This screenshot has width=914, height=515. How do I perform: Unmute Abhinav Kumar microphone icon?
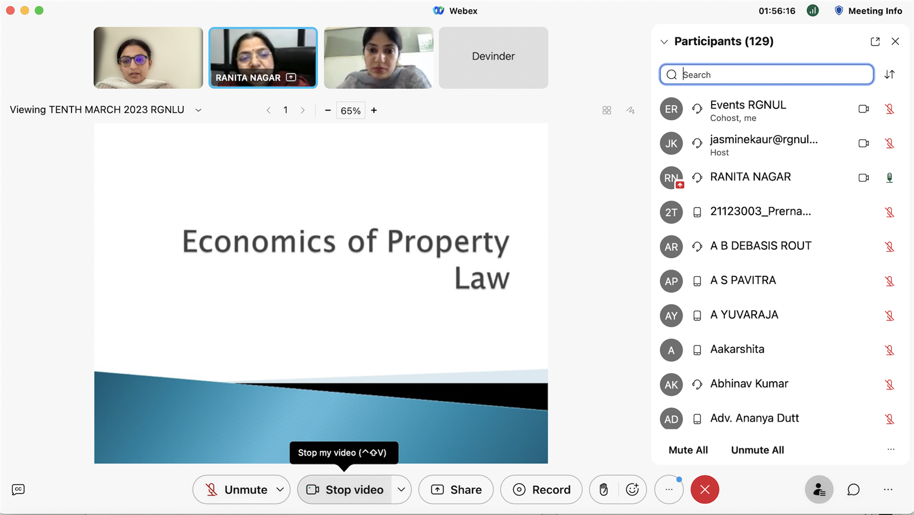[x=889, y=384]
